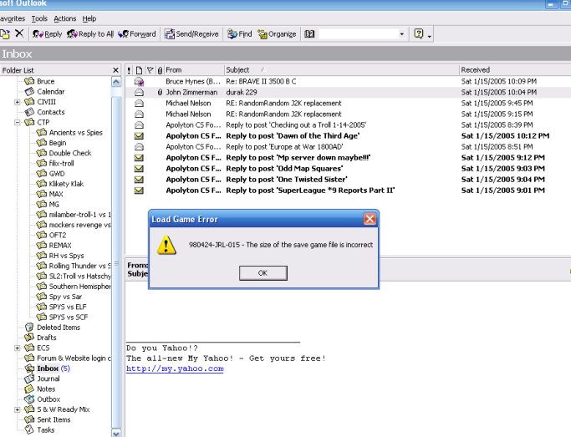Select the Tasks folder
The image size is (571, 437).
pyautogui.click(x=46, y=430)
